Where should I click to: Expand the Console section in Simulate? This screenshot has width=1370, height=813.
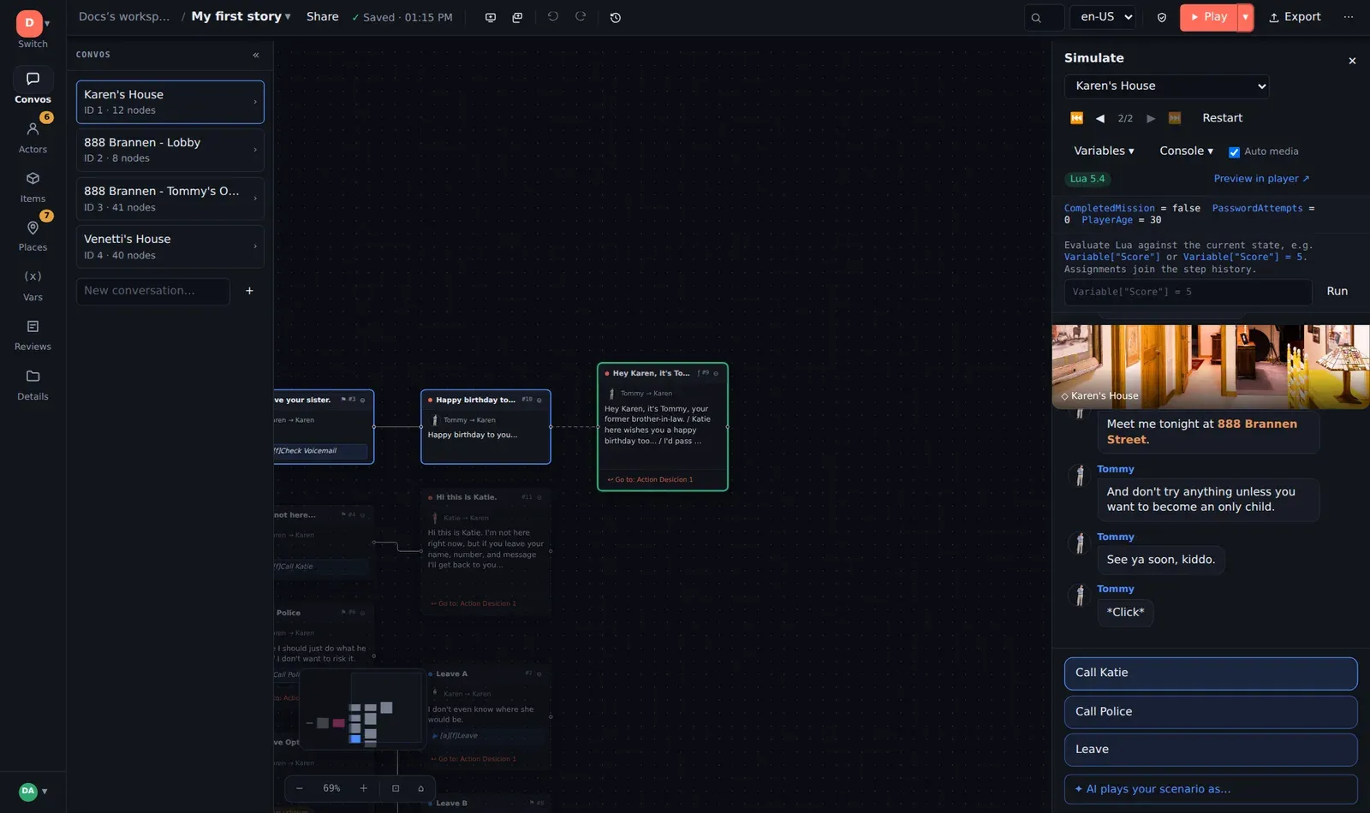click(x=1186, y=151)
